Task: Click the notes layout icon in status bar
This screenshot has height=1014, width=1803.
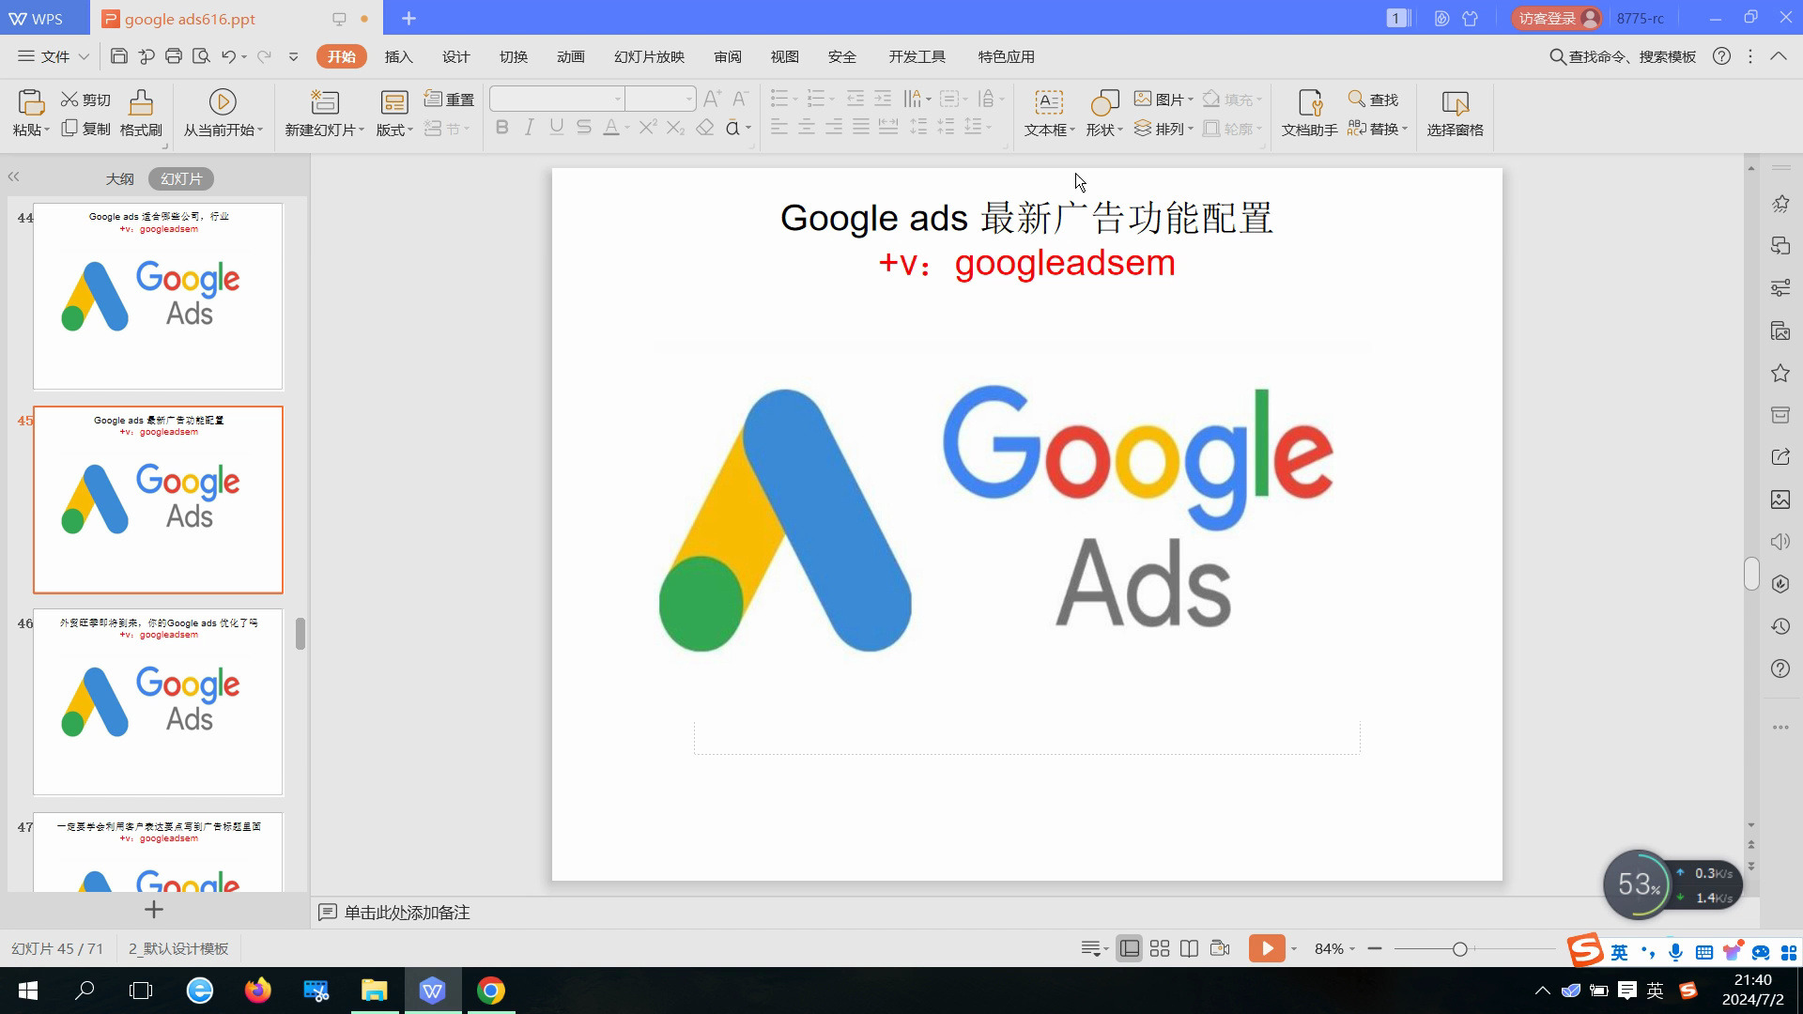Action: [1090, 948]
